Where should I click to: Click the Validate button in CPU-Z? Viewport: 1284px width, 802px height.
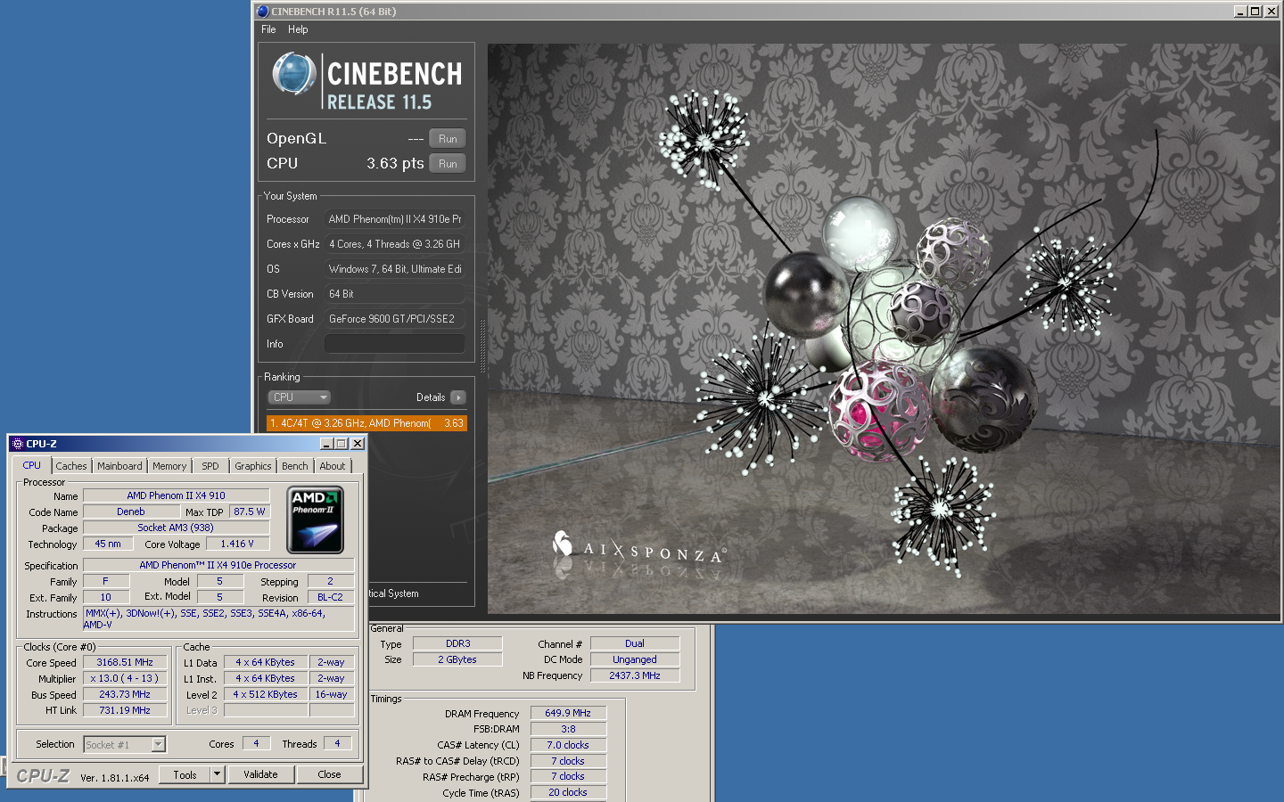(260, 774)
